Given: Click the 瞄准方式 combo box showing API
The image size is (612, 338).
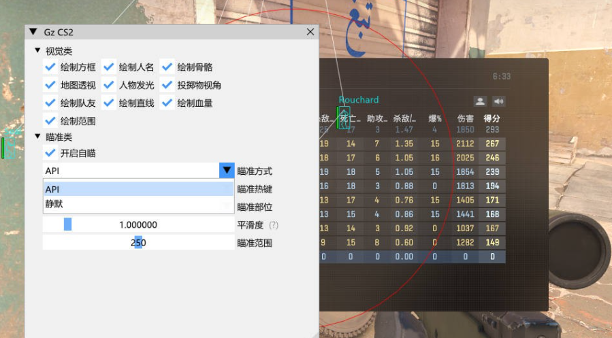Looking at the screenshot, I should point(139,171).
